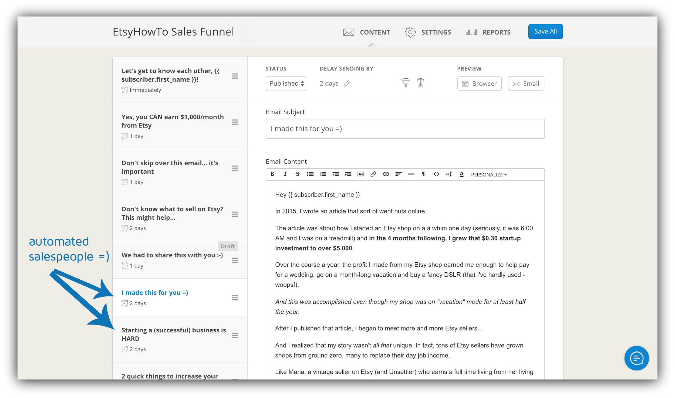Open the filter funnel icon
Viewport: 675px width, 398px height.
tap(406, 83)
